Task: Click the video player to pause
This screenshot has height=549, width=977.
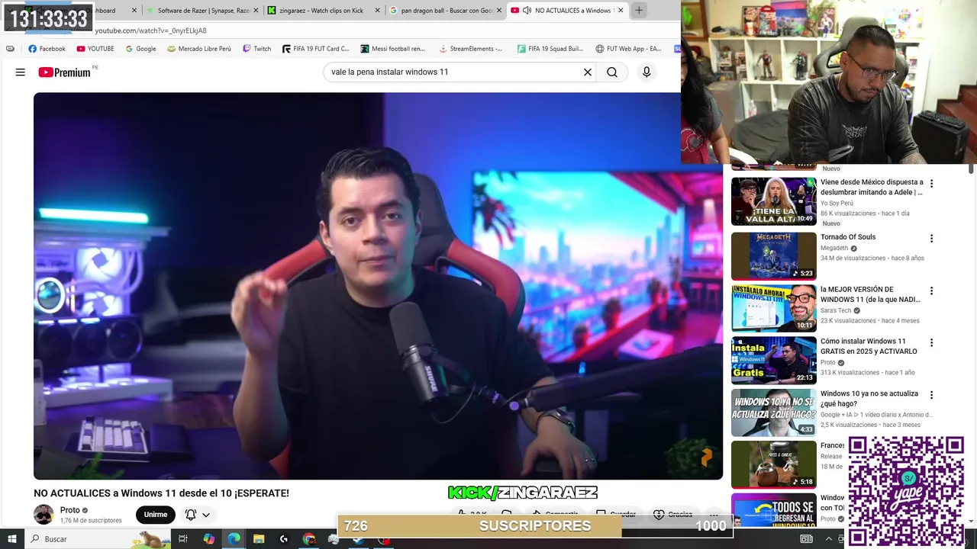Action: [x=378, y=286]
